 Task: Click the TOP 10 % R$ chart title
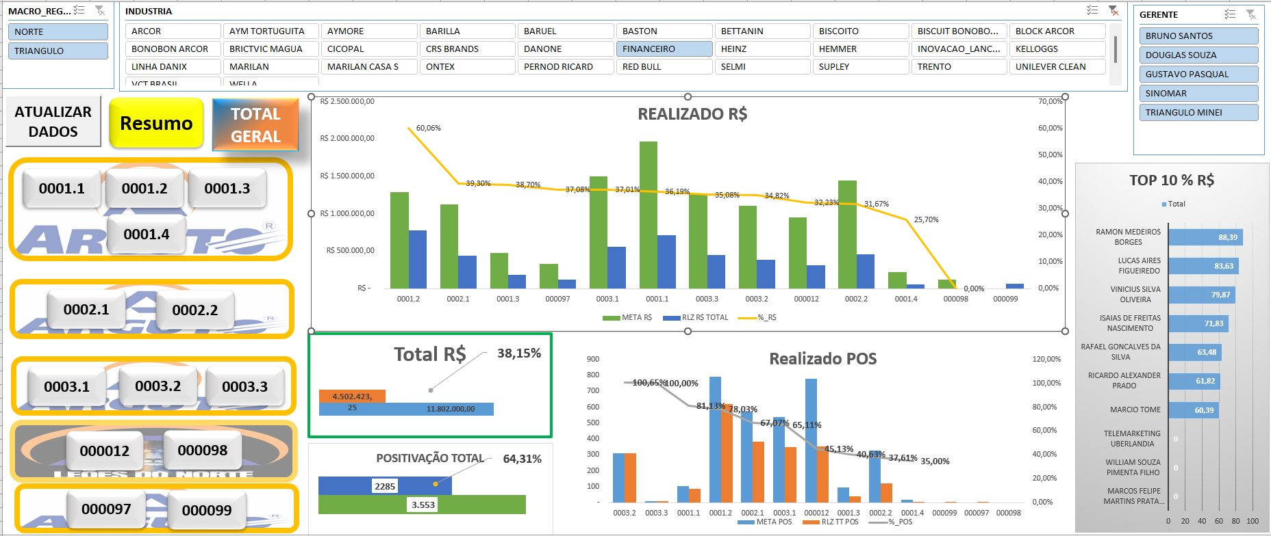tap(1172, 180)
